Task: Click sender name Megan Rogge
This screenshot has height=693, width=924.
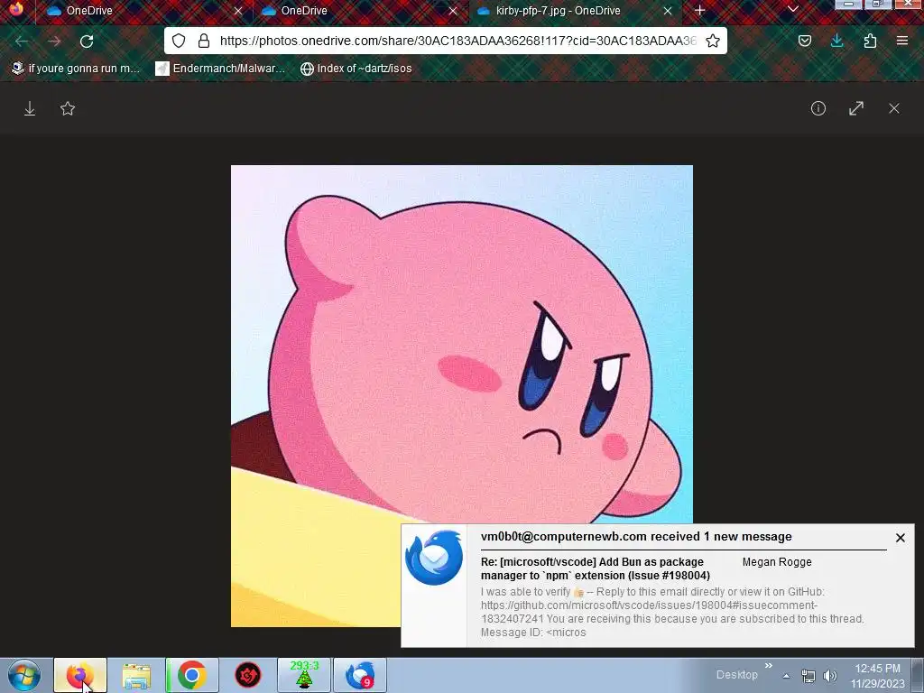Action: point(777,562)
